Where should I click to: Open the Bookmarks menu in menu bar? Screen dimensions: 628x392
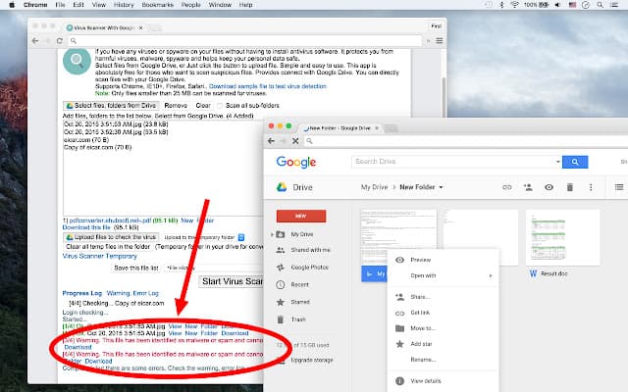(157, 5)
